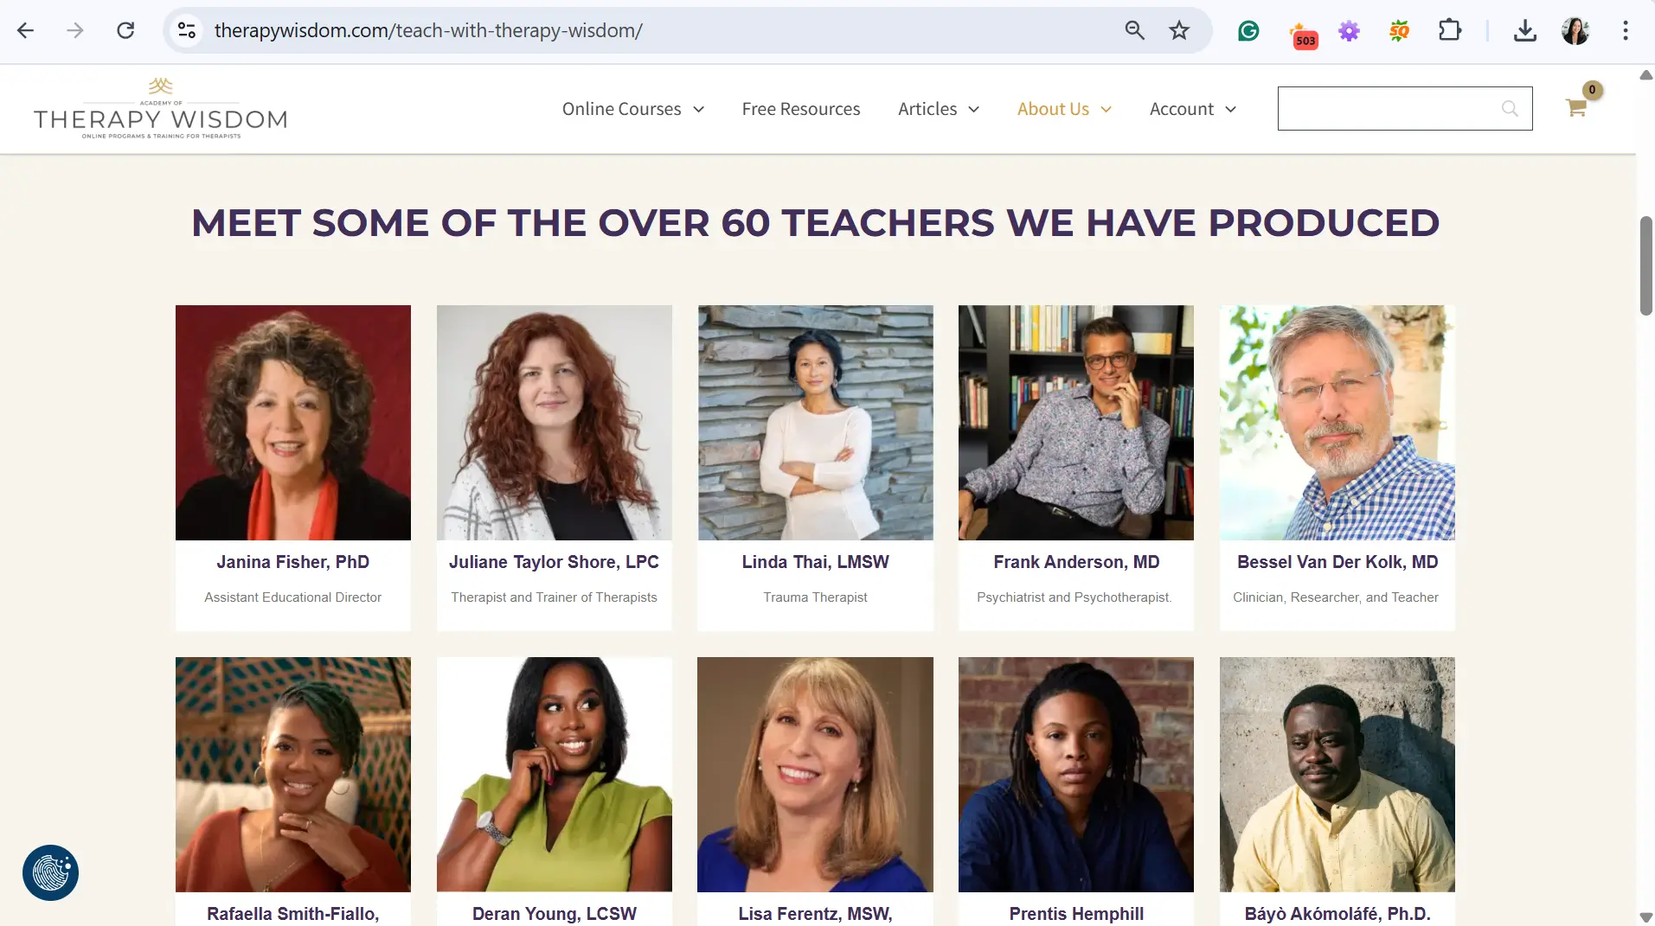Click the browser back arrow
1655x926 pixels.
point(26,31)
